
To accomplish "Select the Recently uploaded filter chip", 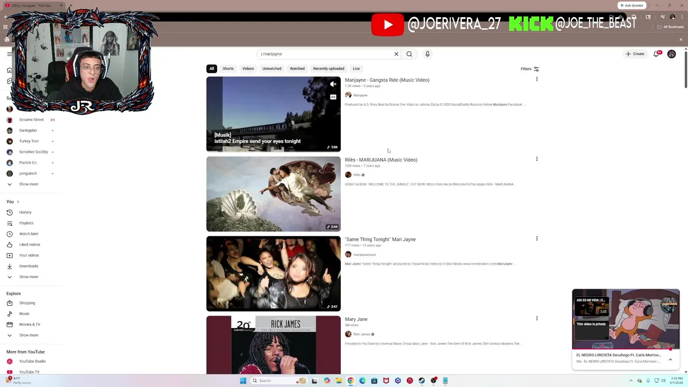I will [328, 69].
